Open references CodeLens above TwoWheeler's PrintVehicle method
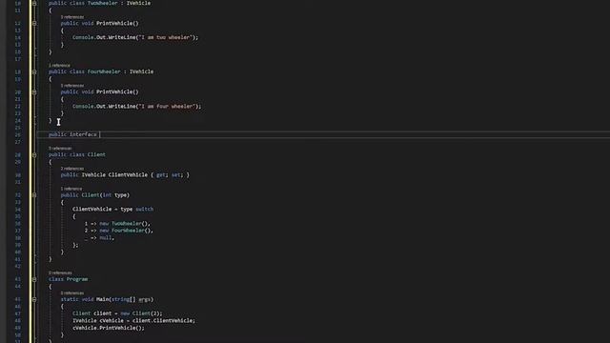Screen dimensions: 610x343 click(72, 17)
